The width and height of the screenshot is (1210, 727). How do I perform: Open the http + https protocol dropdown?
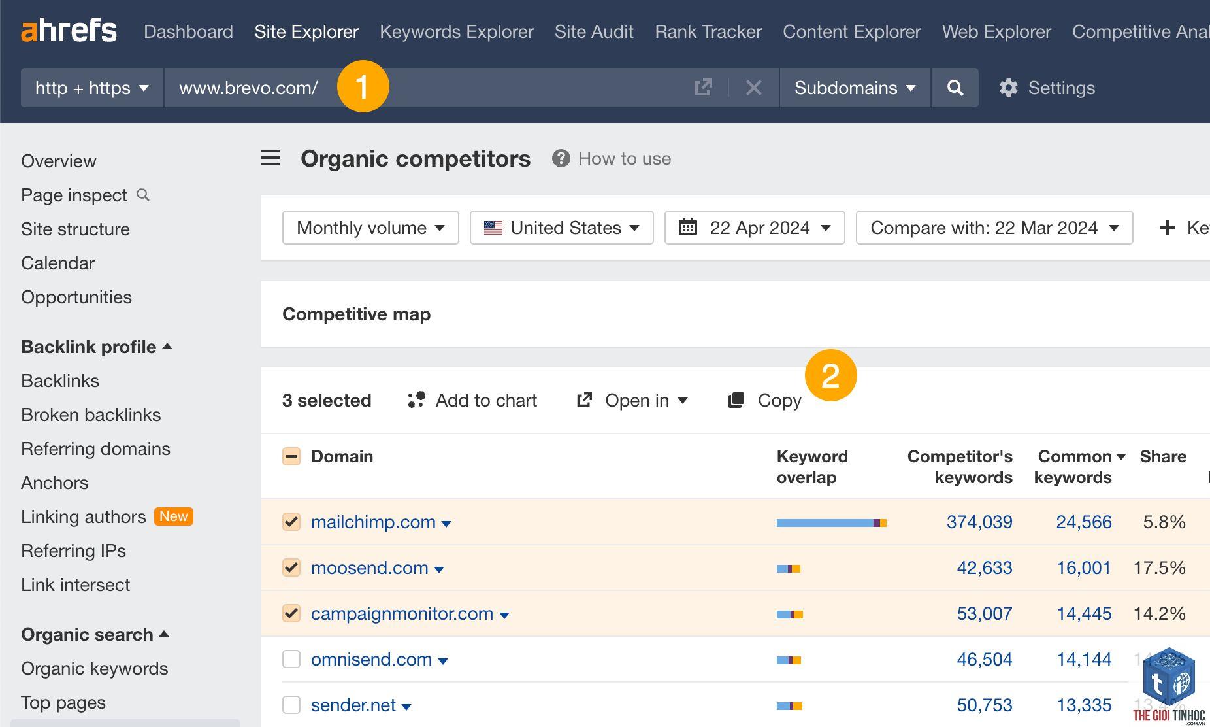coord(92,88)
